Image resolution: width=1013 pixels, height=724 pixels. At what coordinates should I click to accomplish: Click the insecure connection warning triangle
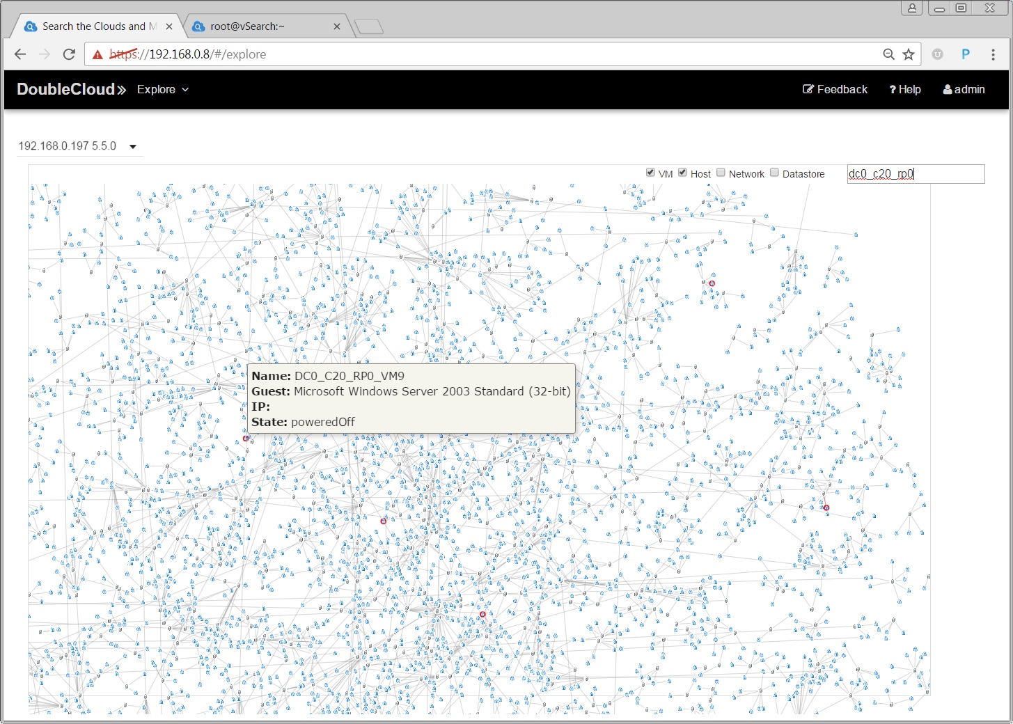pyautogui.click(x=97, y=54)
